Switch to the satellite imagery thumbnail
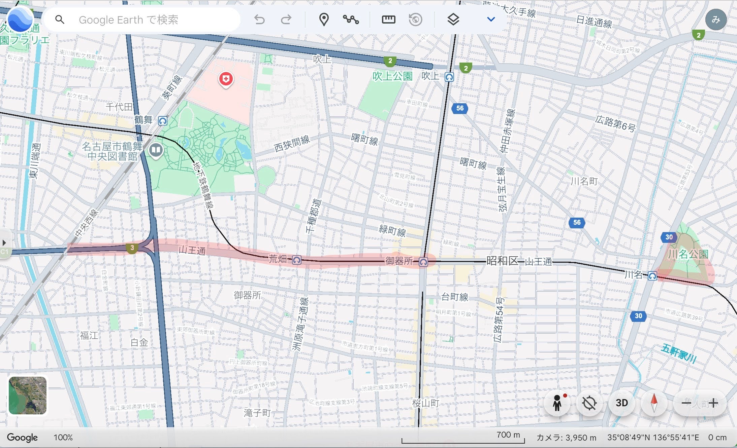Screen dimensions: 737x448 tap(28, 396)
